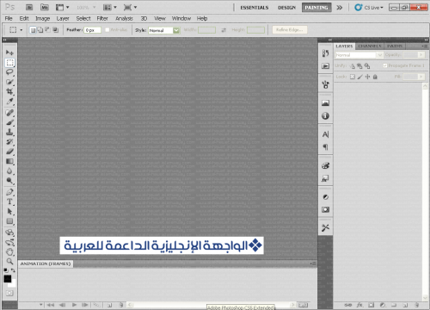The height and width of the screenshot is (310, 430).
Task: Toggle the Propagate Frame 1 checkbox
Action: 385,65
